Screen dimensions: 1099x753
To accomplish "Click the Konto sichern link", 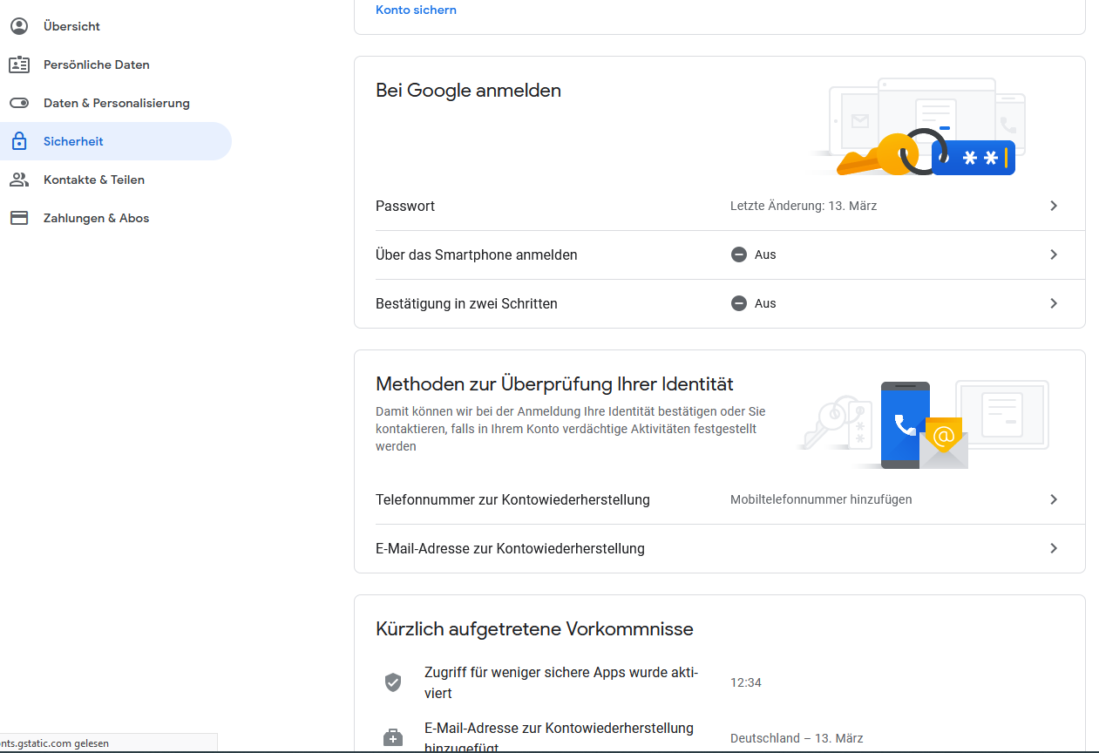I will (x=416, y=10).
